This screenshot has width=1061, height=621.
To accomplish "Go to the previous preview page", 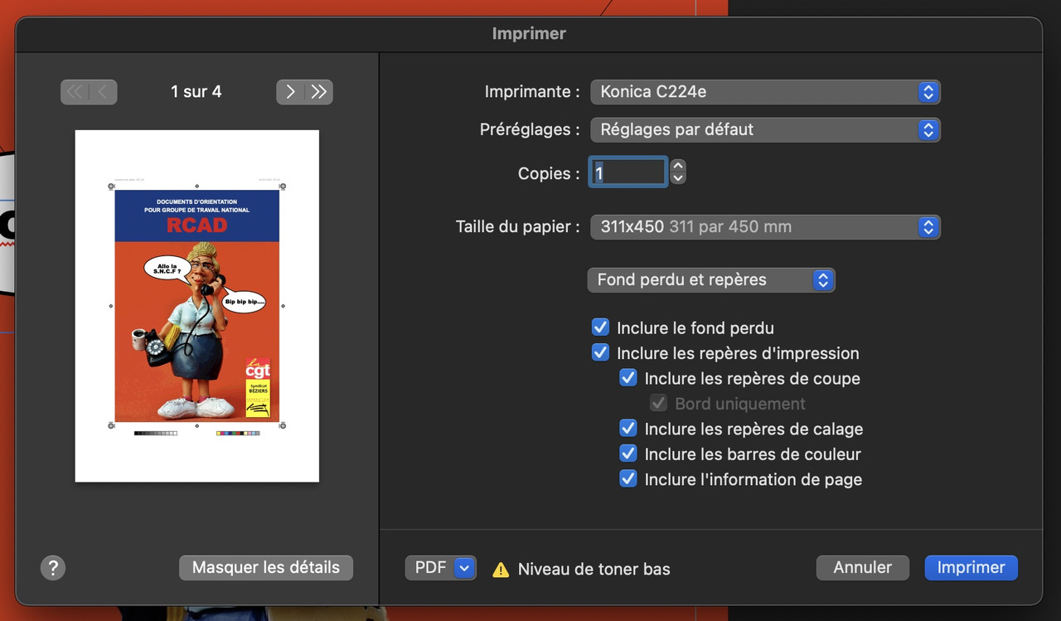I will [103, 92].
